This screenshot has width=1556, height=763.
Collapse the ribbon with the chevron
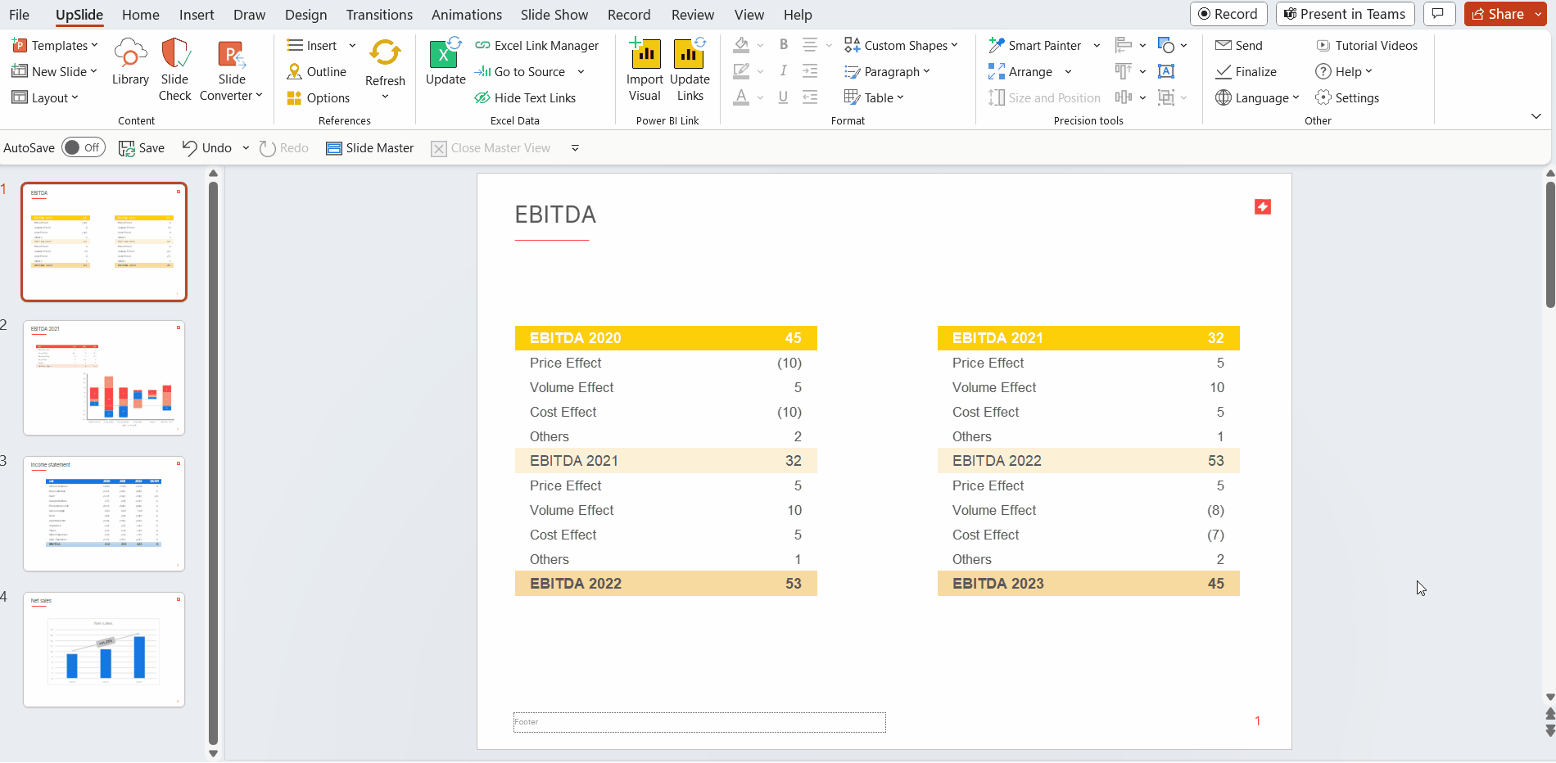(1536, 116)
